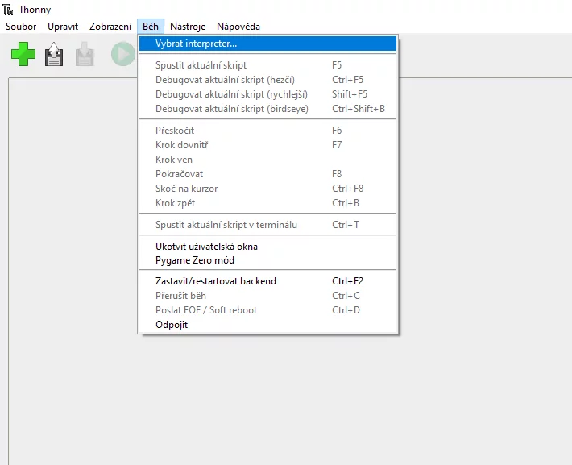The width and height of the screenshot is (572, 465).
Task: Click the greyed-out Save file icon
Action: coord(85,54)
